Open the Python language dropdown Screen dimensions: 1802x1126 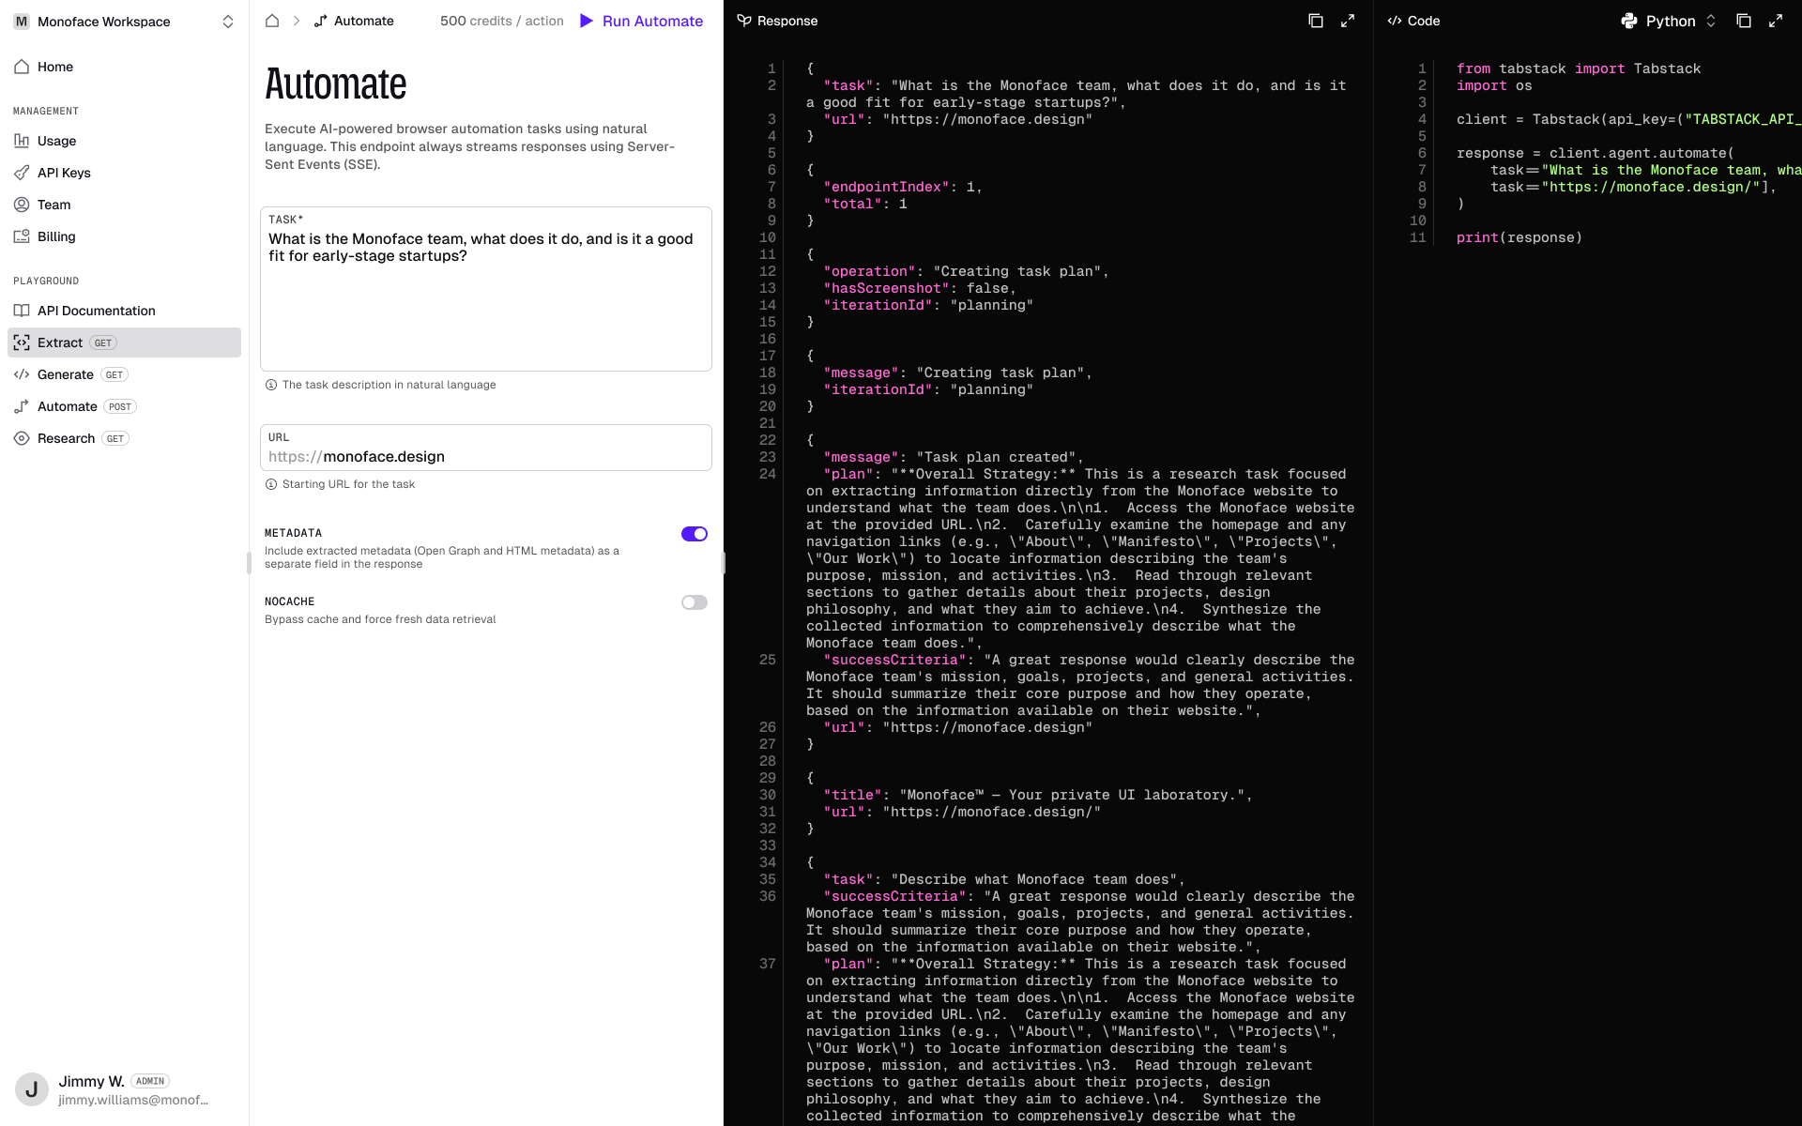pyautogui.click(x=1670, y=21)
